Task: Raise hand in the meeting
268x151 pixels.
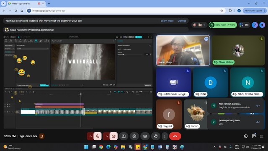Action: point(156,136)
